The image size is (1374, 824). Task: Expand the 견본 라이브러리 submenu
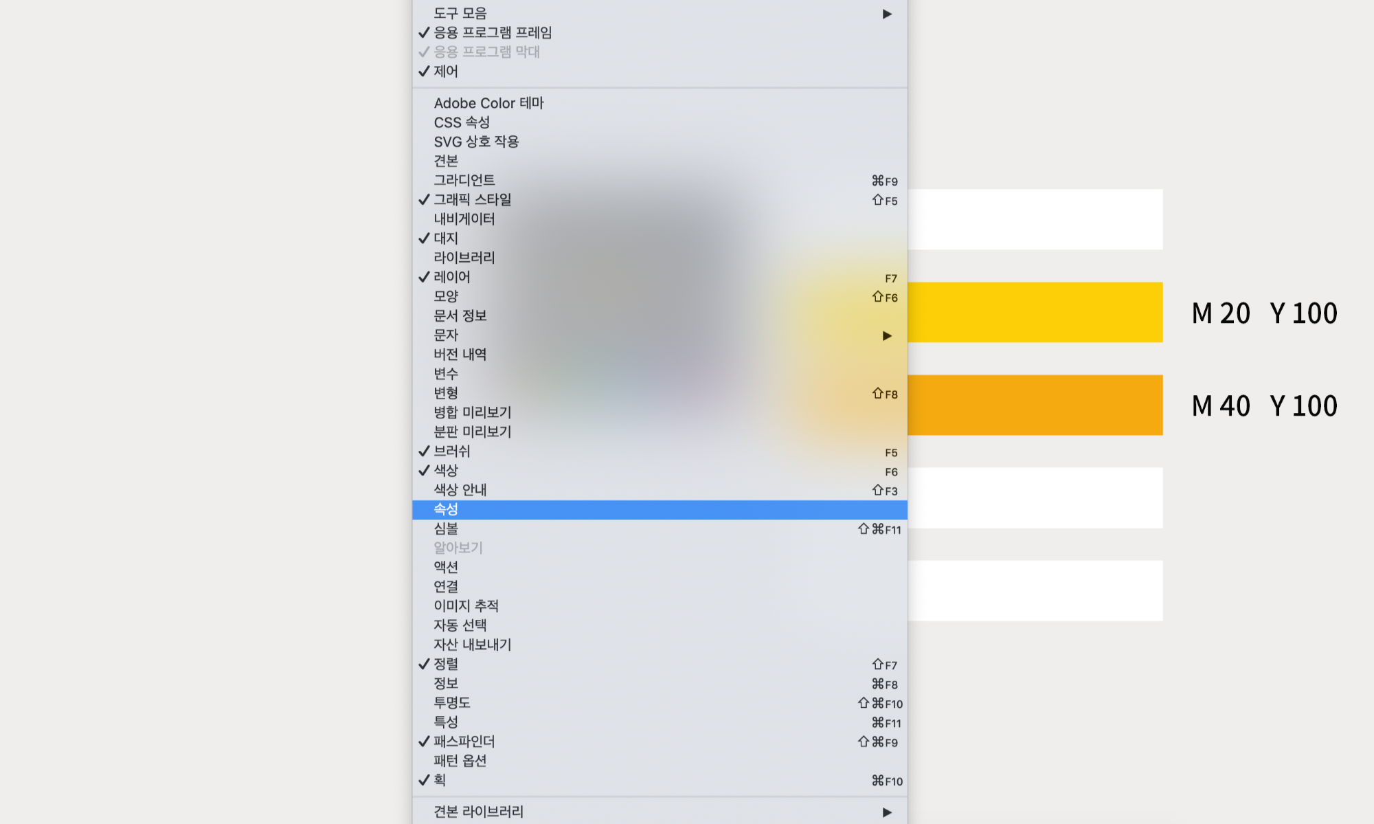pyautogui.click(x=479, y=812)
